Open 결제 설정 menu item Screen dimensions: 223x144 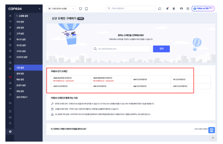click(x=20, y=74)
